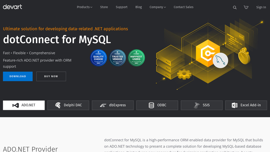This screenshot has height=152, width=270.
Task: Click the dbExpress logo icon
Action: point(103,105)
